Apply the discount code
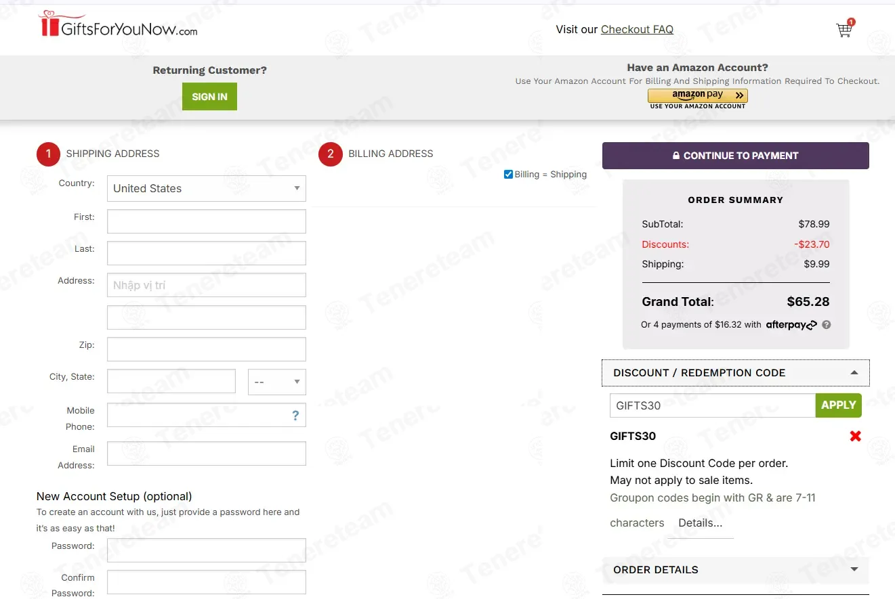This screenshot has width=895, height=599. [838, 405]
